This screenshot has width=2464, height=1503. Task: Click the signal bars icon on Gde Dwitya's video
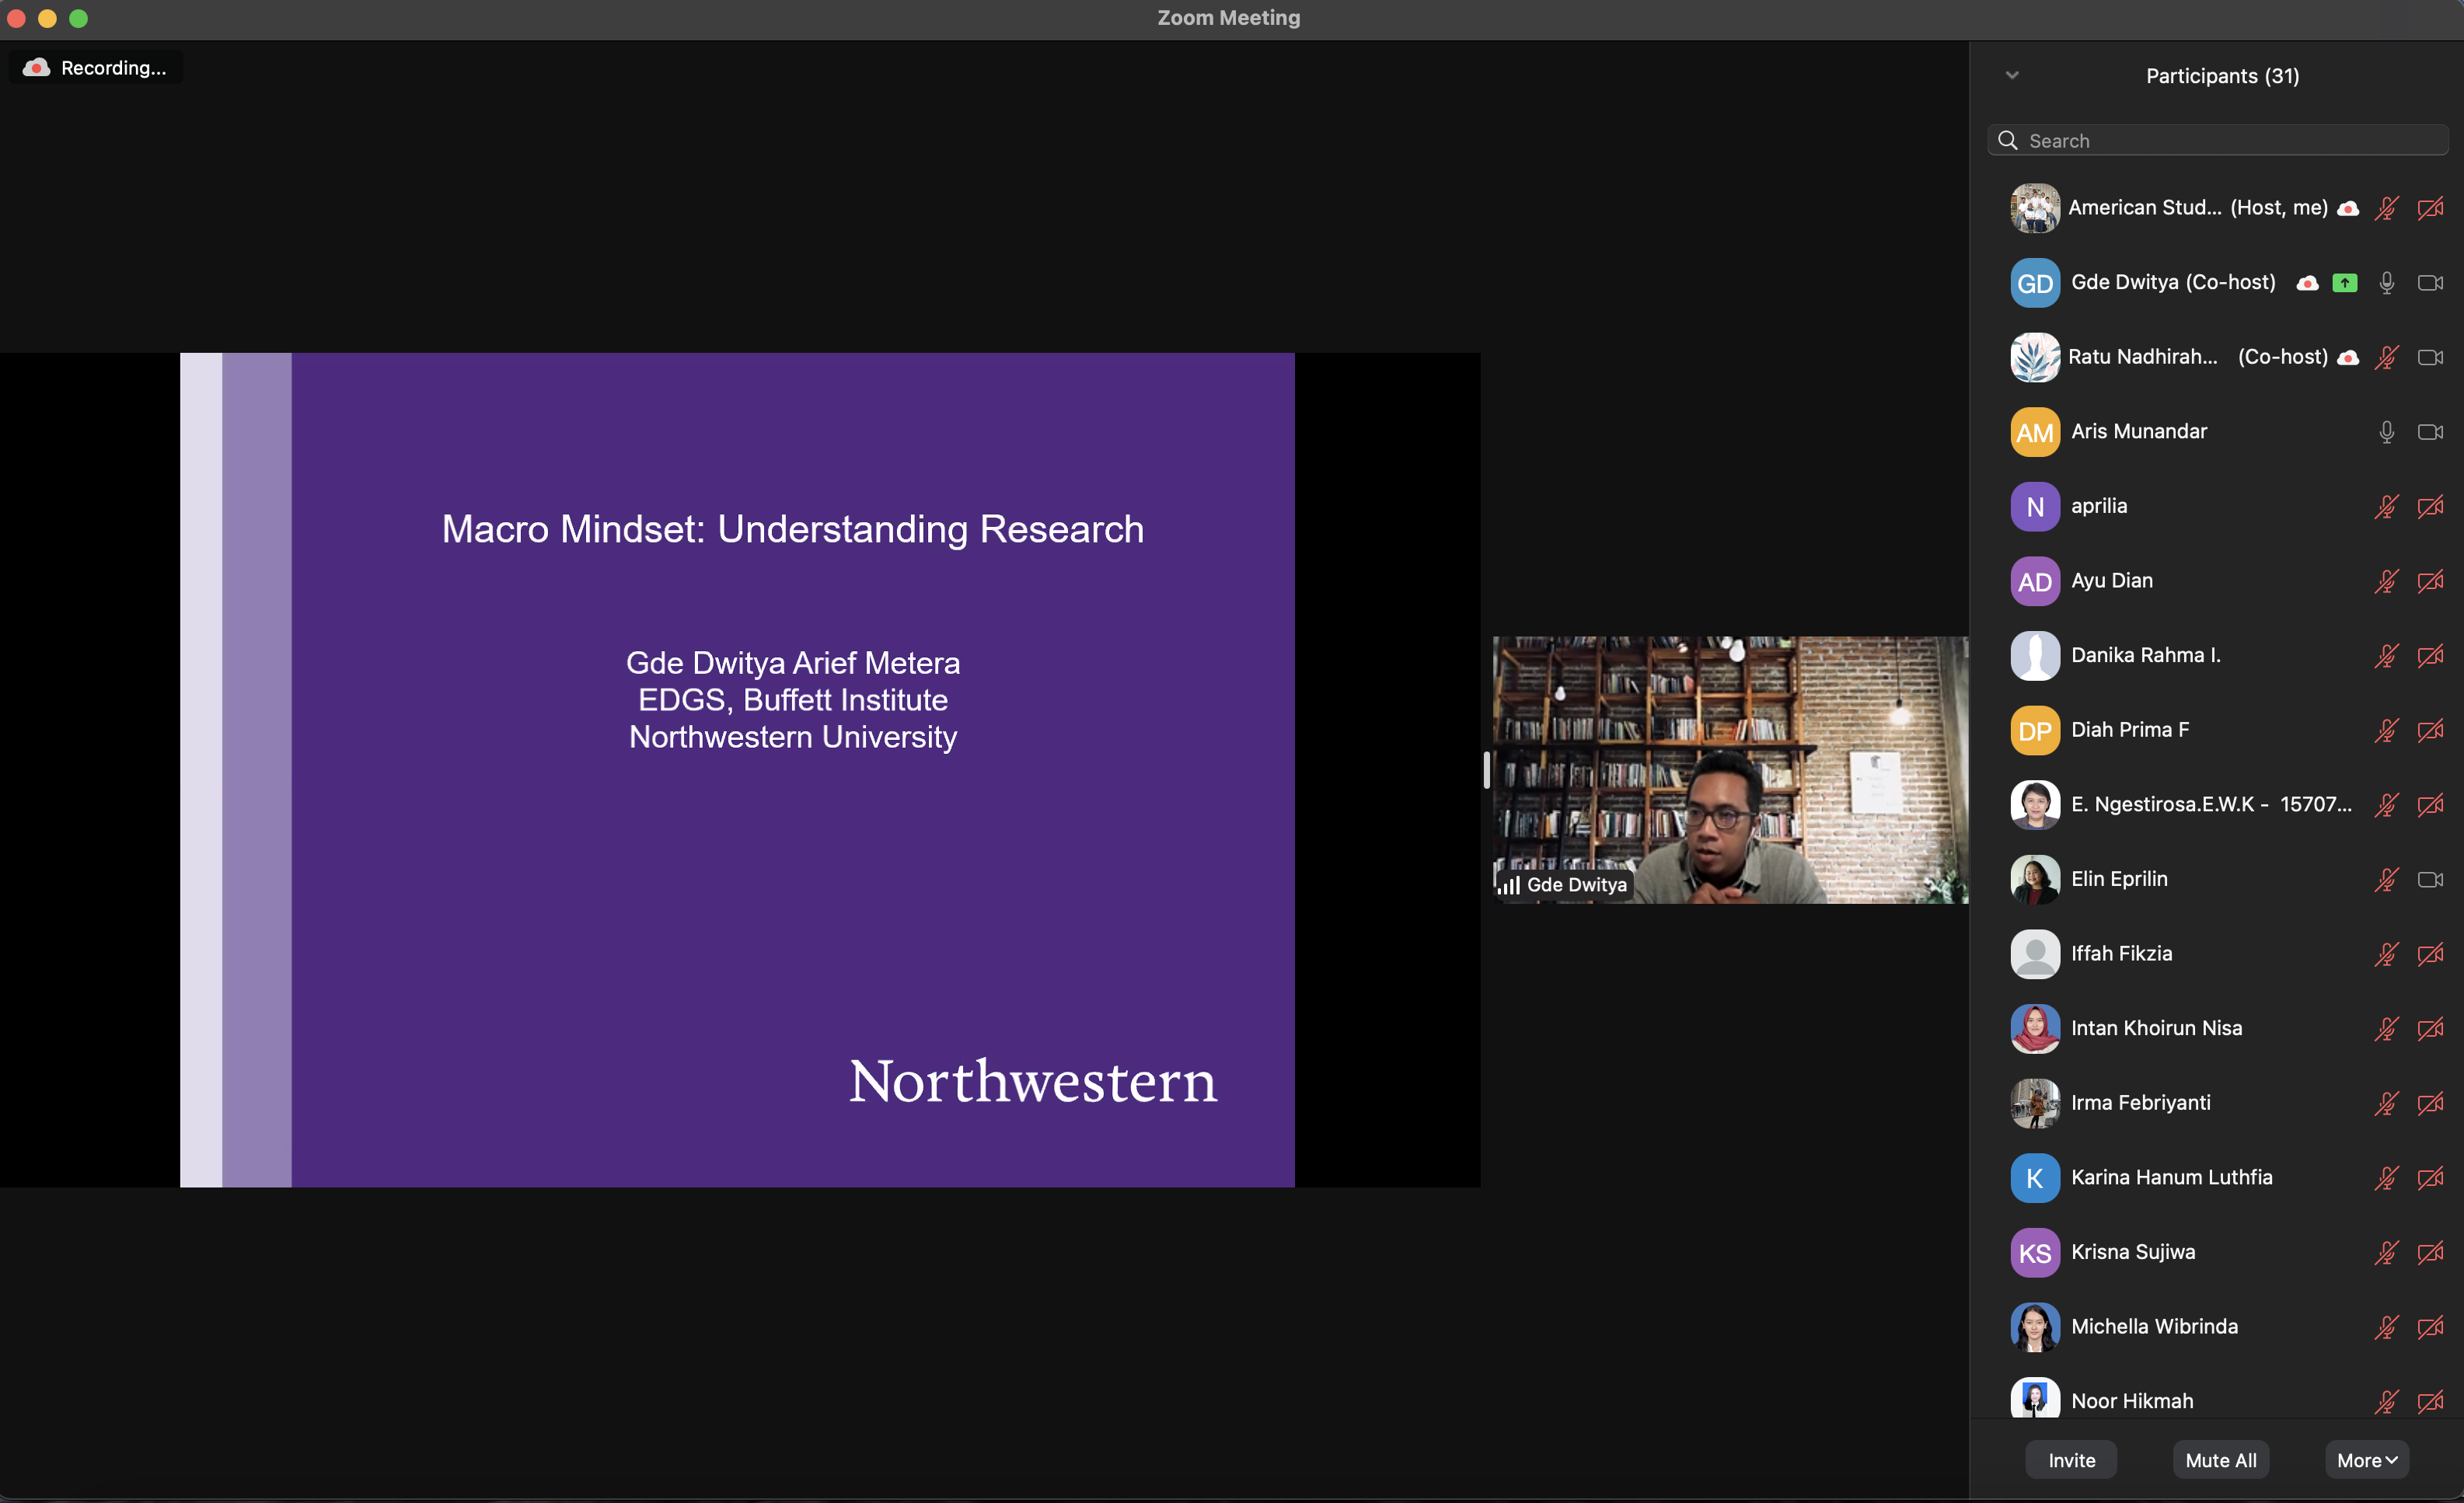pyautogui.click(x=1509, y=886)
